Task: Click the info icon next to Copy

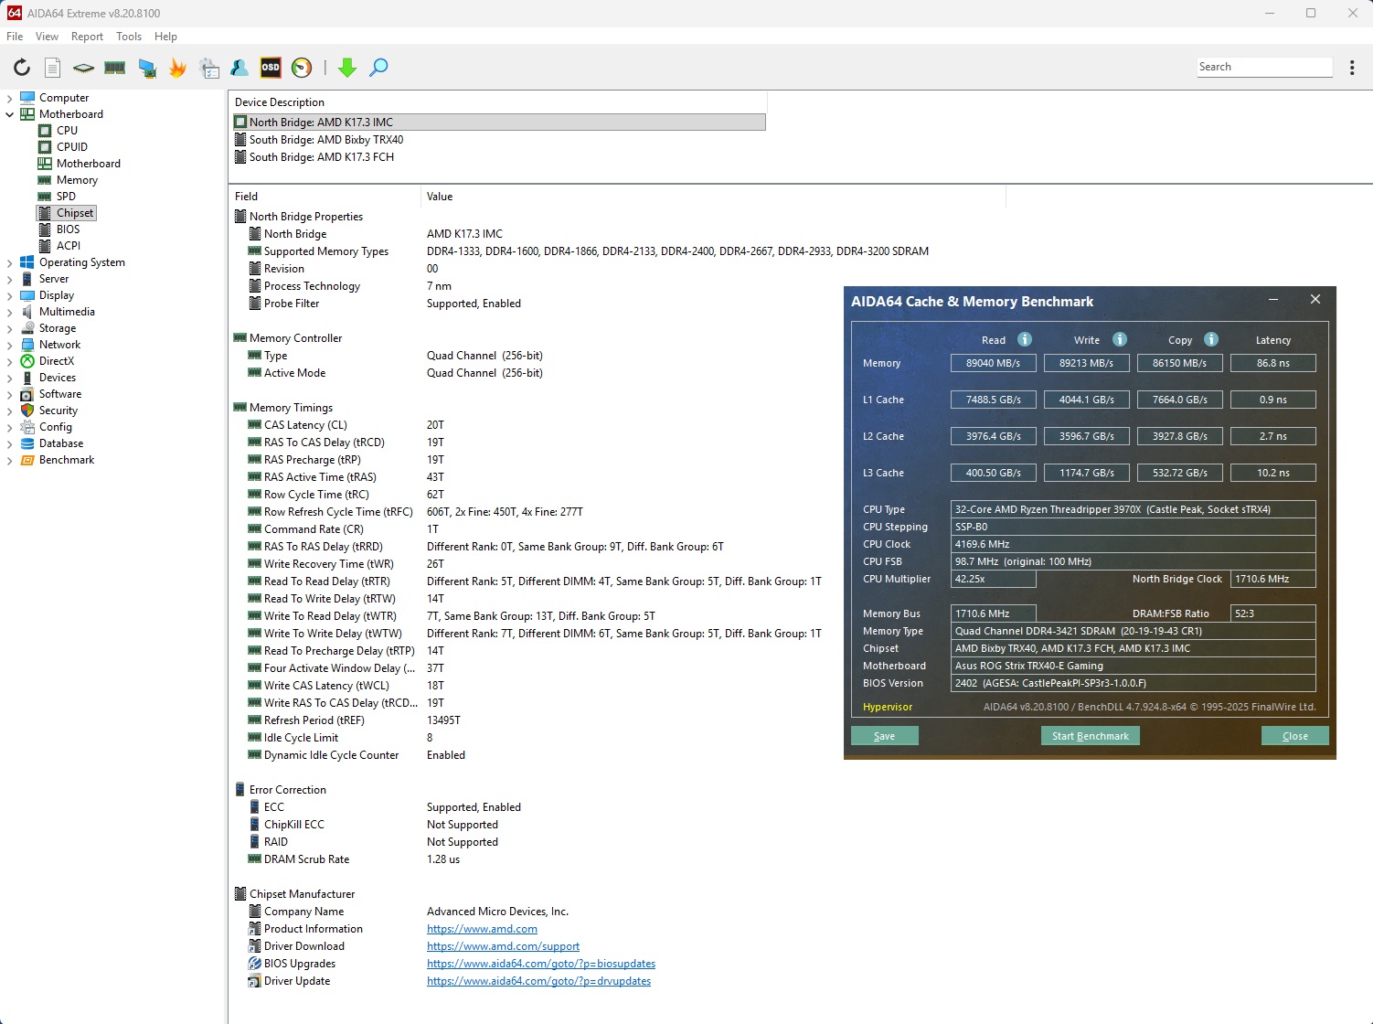Action: click(x=1211, y=339)
